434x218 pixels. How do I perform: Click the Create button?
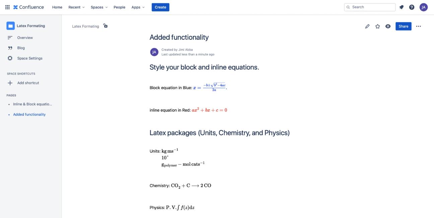click(x=160, y=7)
